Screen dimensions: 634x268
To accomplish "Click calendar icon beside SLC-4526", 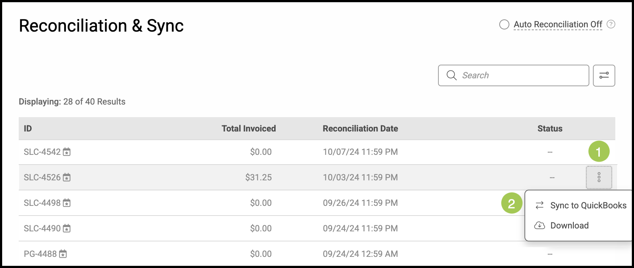I will coord(67,177).
